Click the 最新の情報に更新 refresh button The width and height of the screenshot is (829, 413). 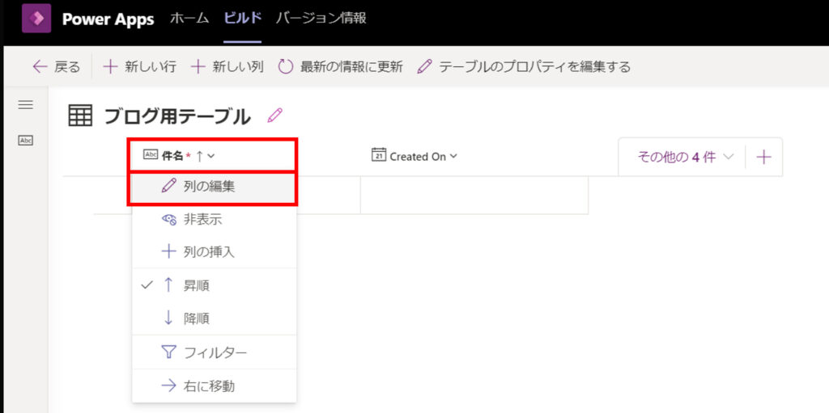(x=340, y=66)
